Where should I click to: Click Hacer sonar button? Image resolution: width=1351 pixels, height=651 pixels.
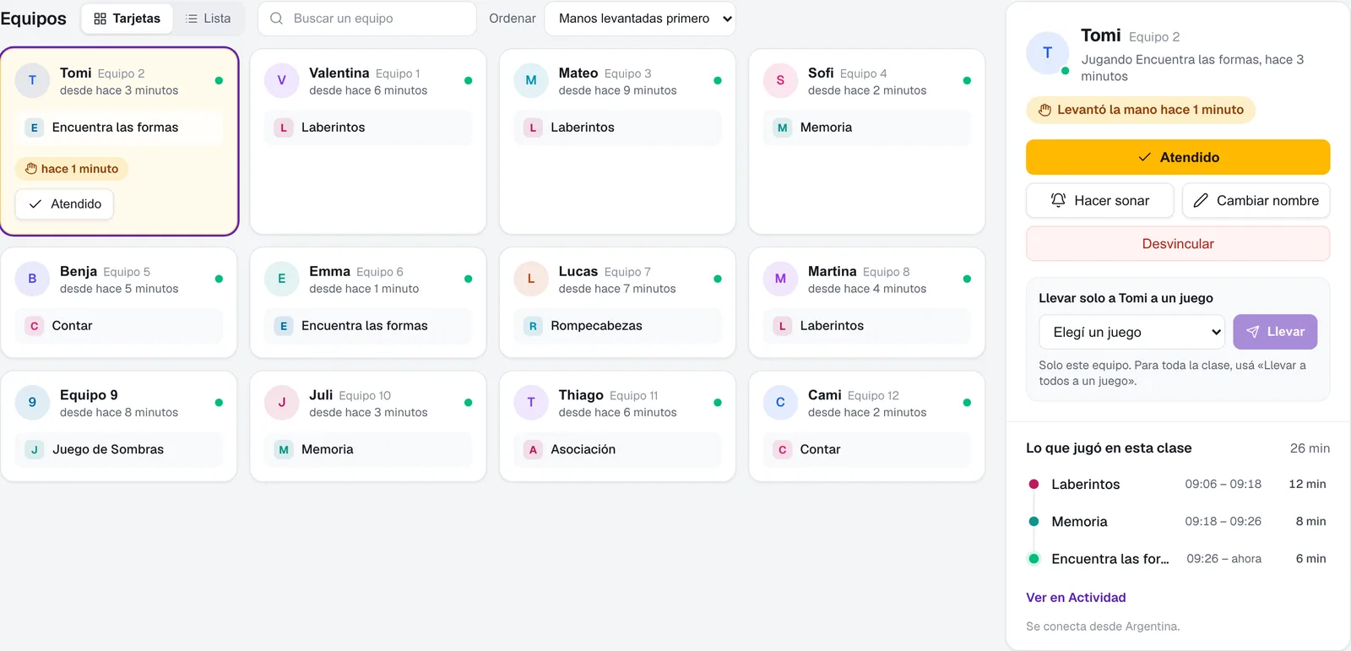pyautogui.click(x=1099, y=200)
